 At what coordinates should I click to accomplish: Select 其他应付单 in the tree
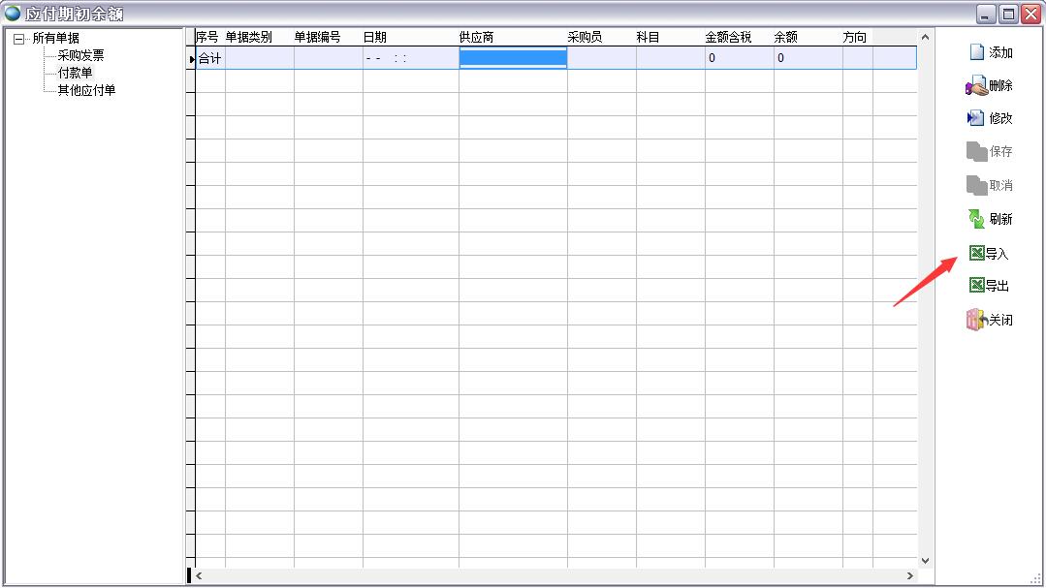(x=86, y=91)
